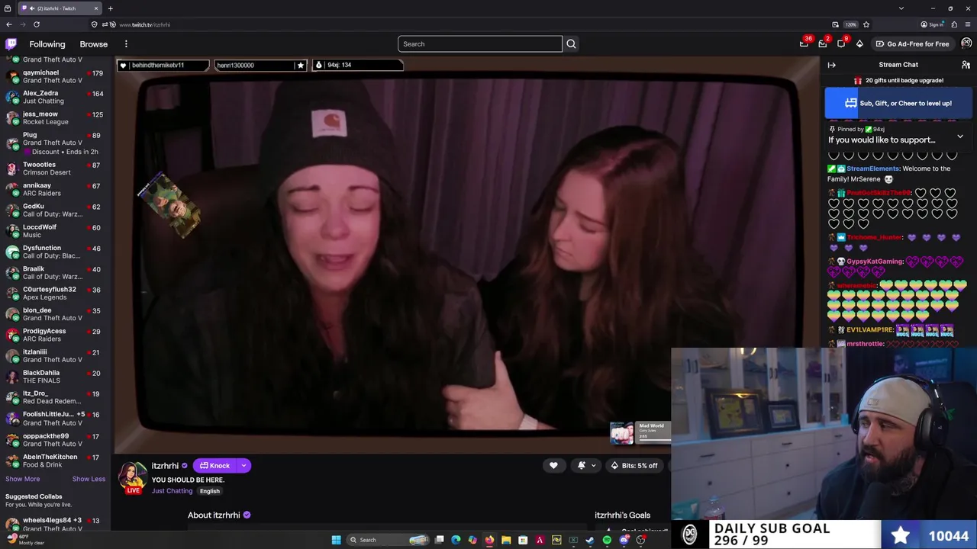The image size is (977, 549).
Task: Open the Twitch more options menu
Action: pyautogui.click(x=126, y=44)
